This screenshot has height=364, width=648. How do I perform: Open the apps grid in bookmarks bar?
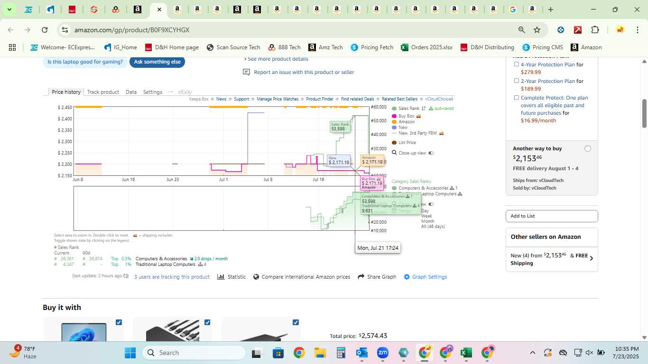click(x=12, y=47)
